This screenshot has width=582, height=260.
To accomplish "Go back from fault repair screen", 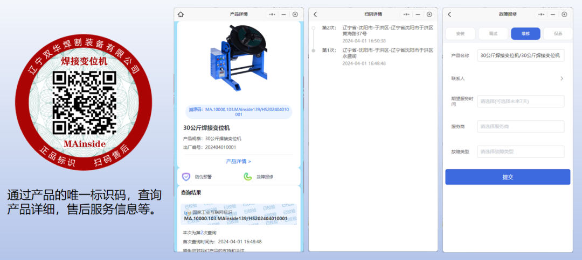I will click(x=449, y=15).
